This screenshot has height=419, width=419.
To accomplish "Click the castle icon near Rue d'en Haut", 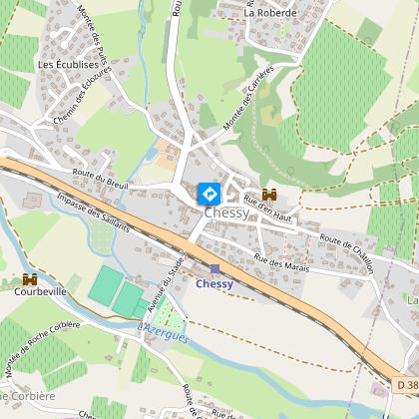I will 269,195.
